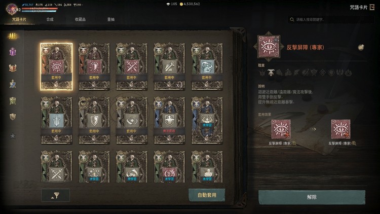
Task: Open the 收藏品 tab
Action: (80, 19)
